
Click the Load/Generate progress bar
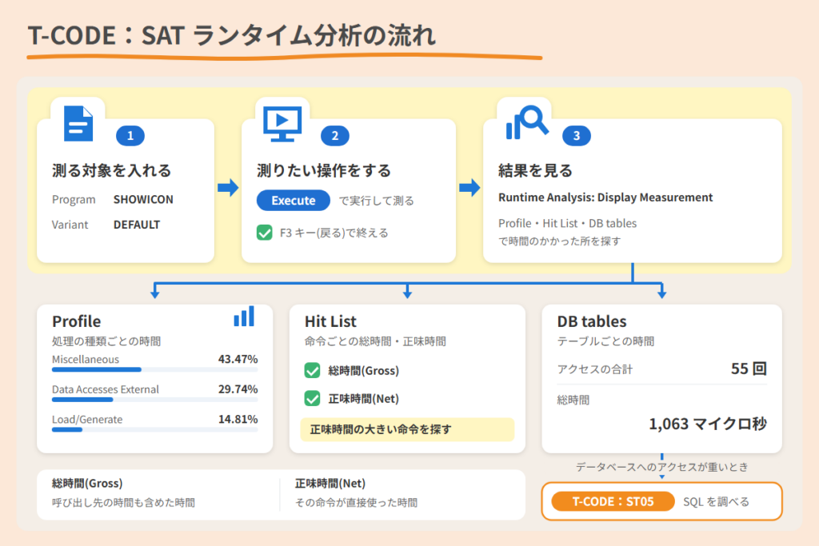tap(154, 429)
